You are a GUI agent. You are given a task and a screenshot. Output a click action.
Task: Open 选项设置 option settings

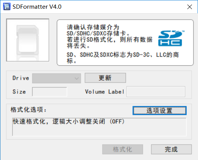(159, 110)
